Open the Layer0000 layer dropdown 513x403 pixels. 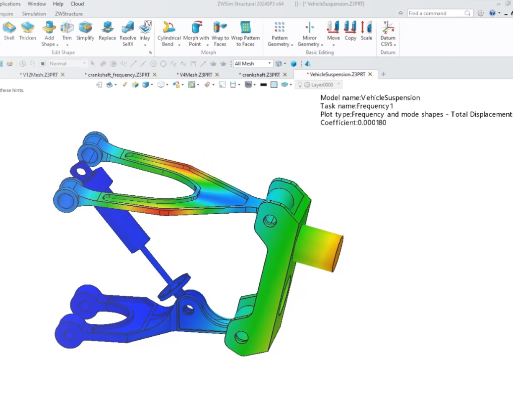click(339, 85)
